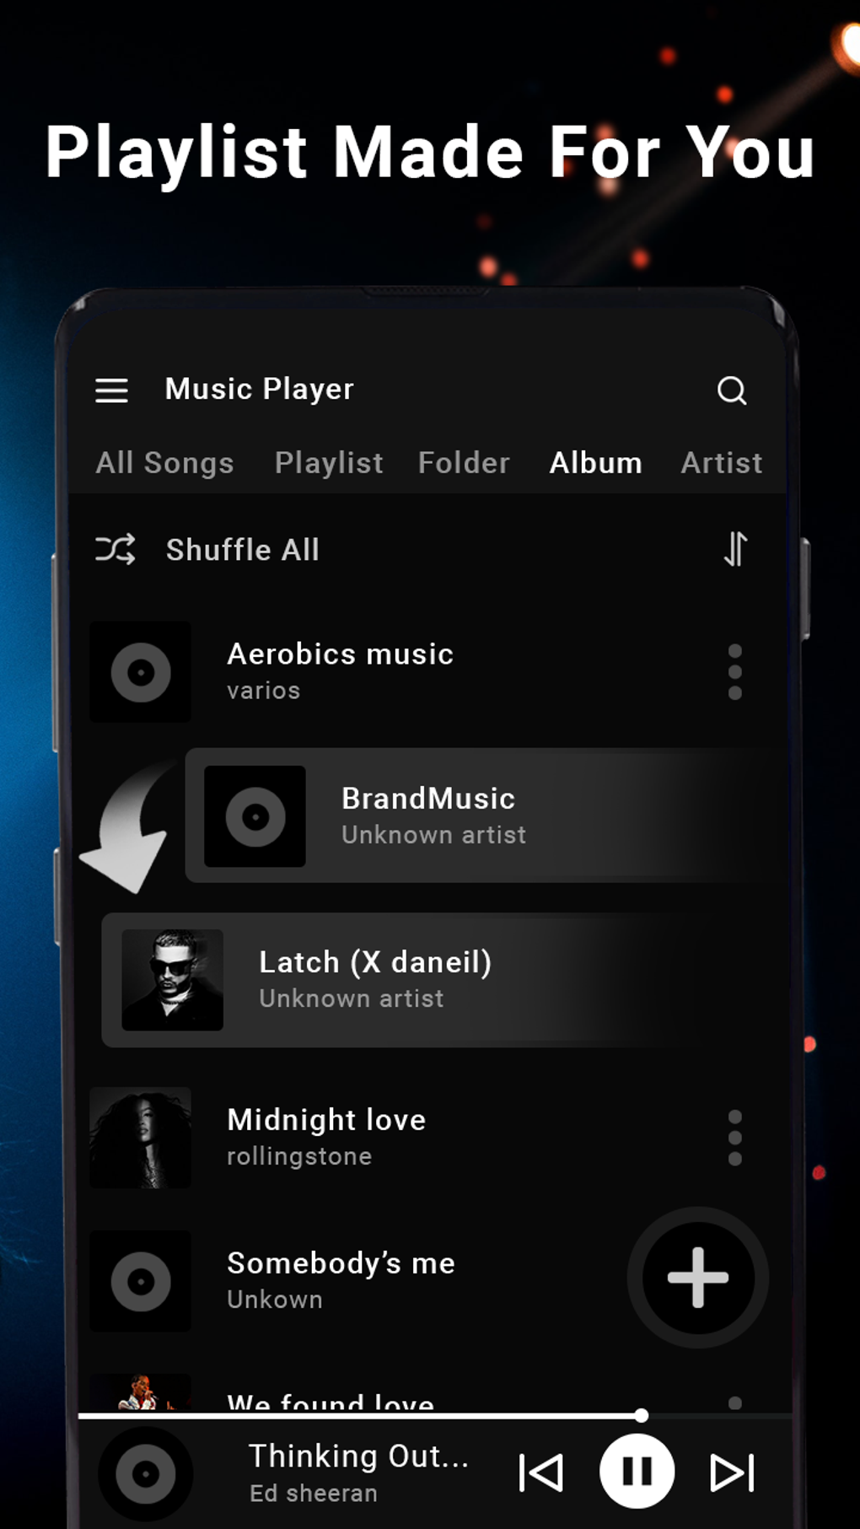This screenshot has width=860, height=1529.
Task: Click the playback progress bar handle
Action: pyautogui.click(x=642, y=1415)
